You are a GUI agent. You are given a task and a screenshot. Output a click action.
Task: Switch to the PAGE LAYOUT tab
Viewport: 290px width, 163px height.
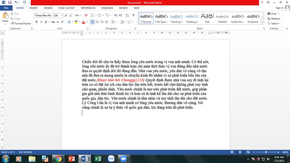(67, 8)
